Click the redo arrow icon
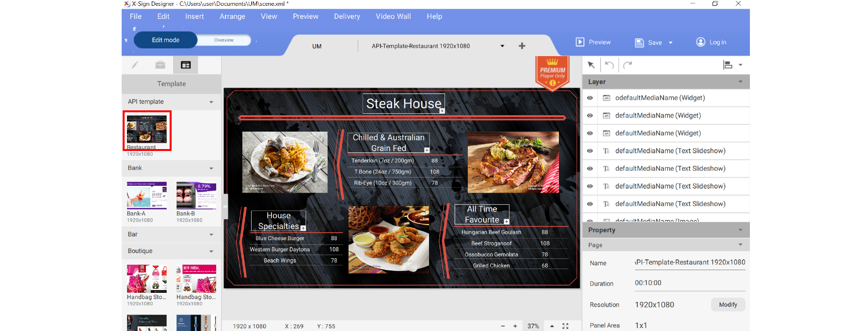Screen dimensions: 858x331 [x=628, y=65]
